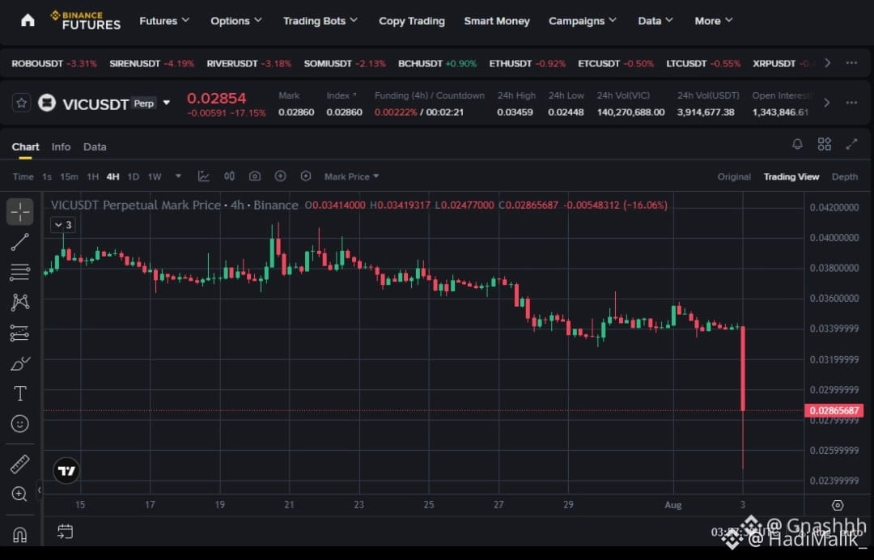874x560 pixels.
Task: Open Copy Trading page
Action: (411, 20)
